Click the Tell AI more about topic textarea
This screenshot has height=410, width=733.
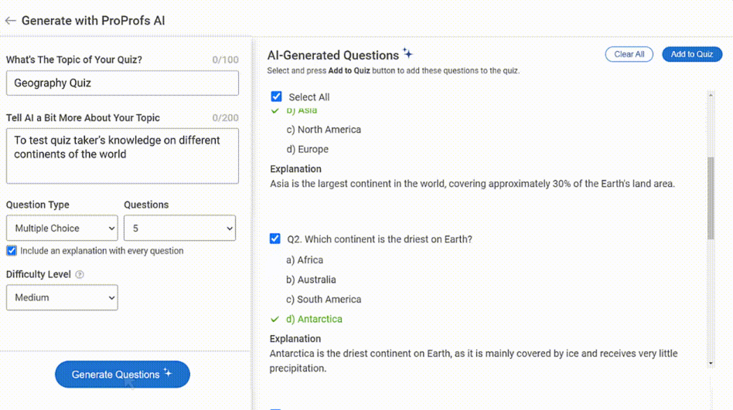122,156
